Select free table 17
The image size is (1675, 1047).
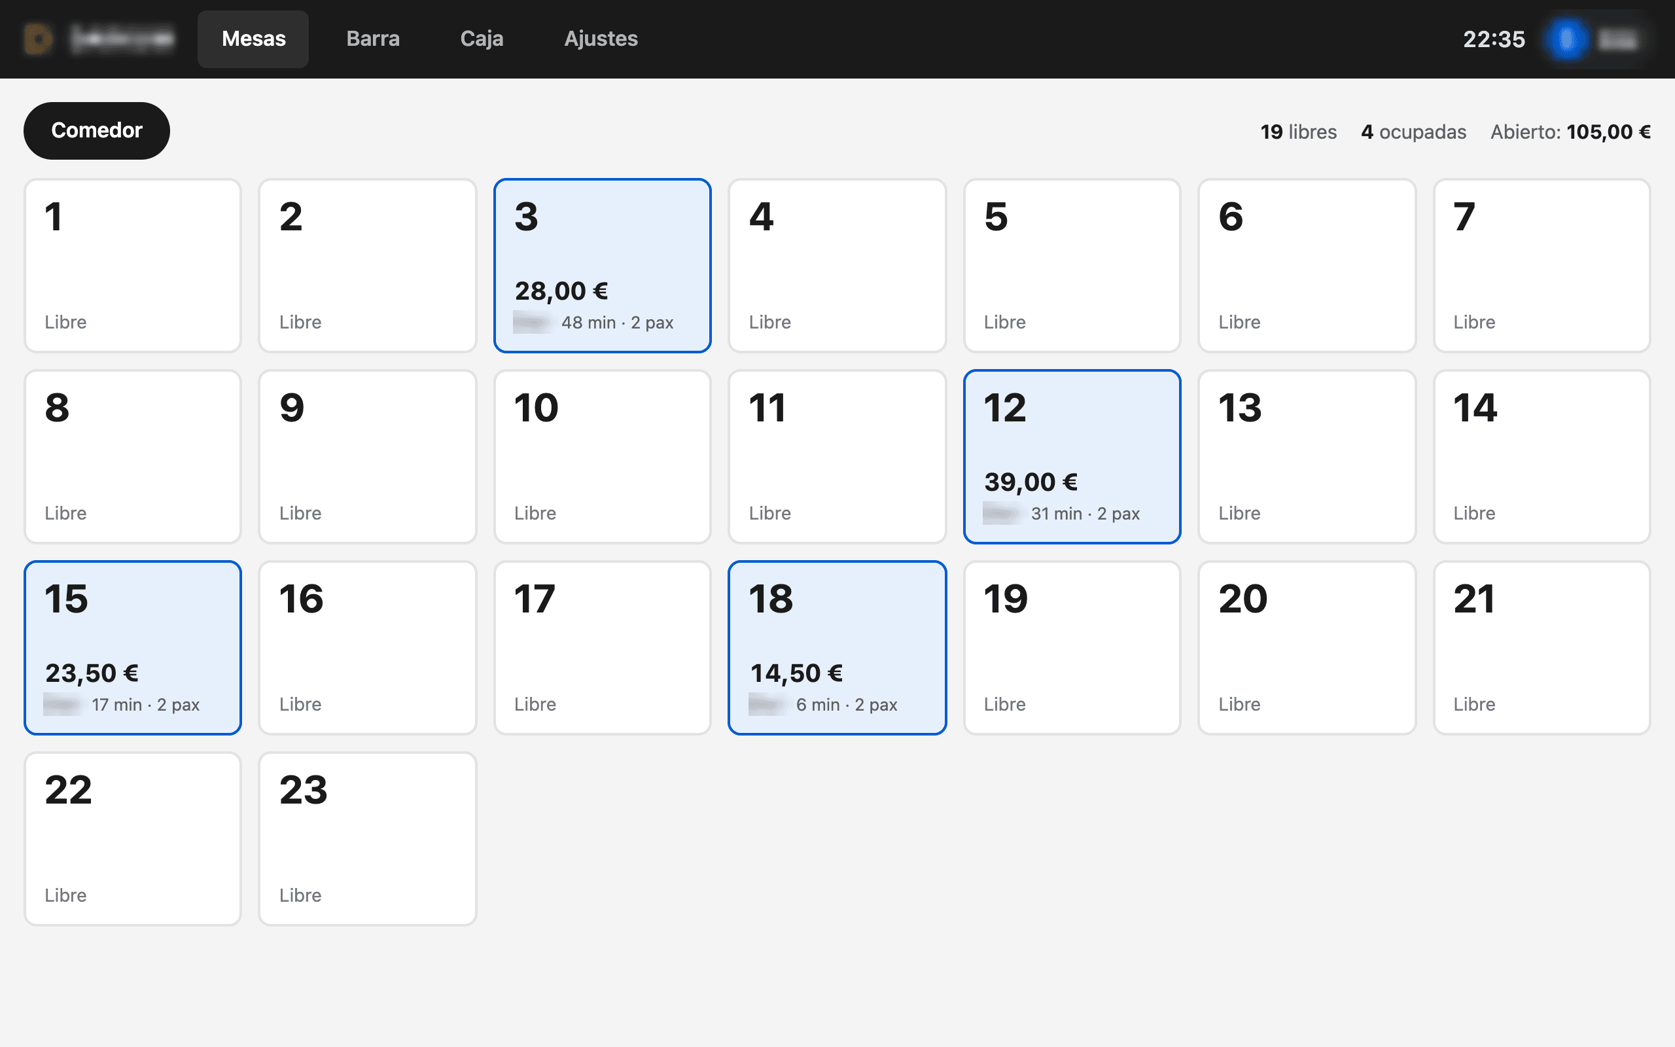point(602,648)
